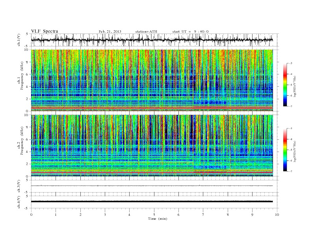Click the ch.1 spectrogram color bar
Screen dimensions: 312x241
click(x=285, y=85)
